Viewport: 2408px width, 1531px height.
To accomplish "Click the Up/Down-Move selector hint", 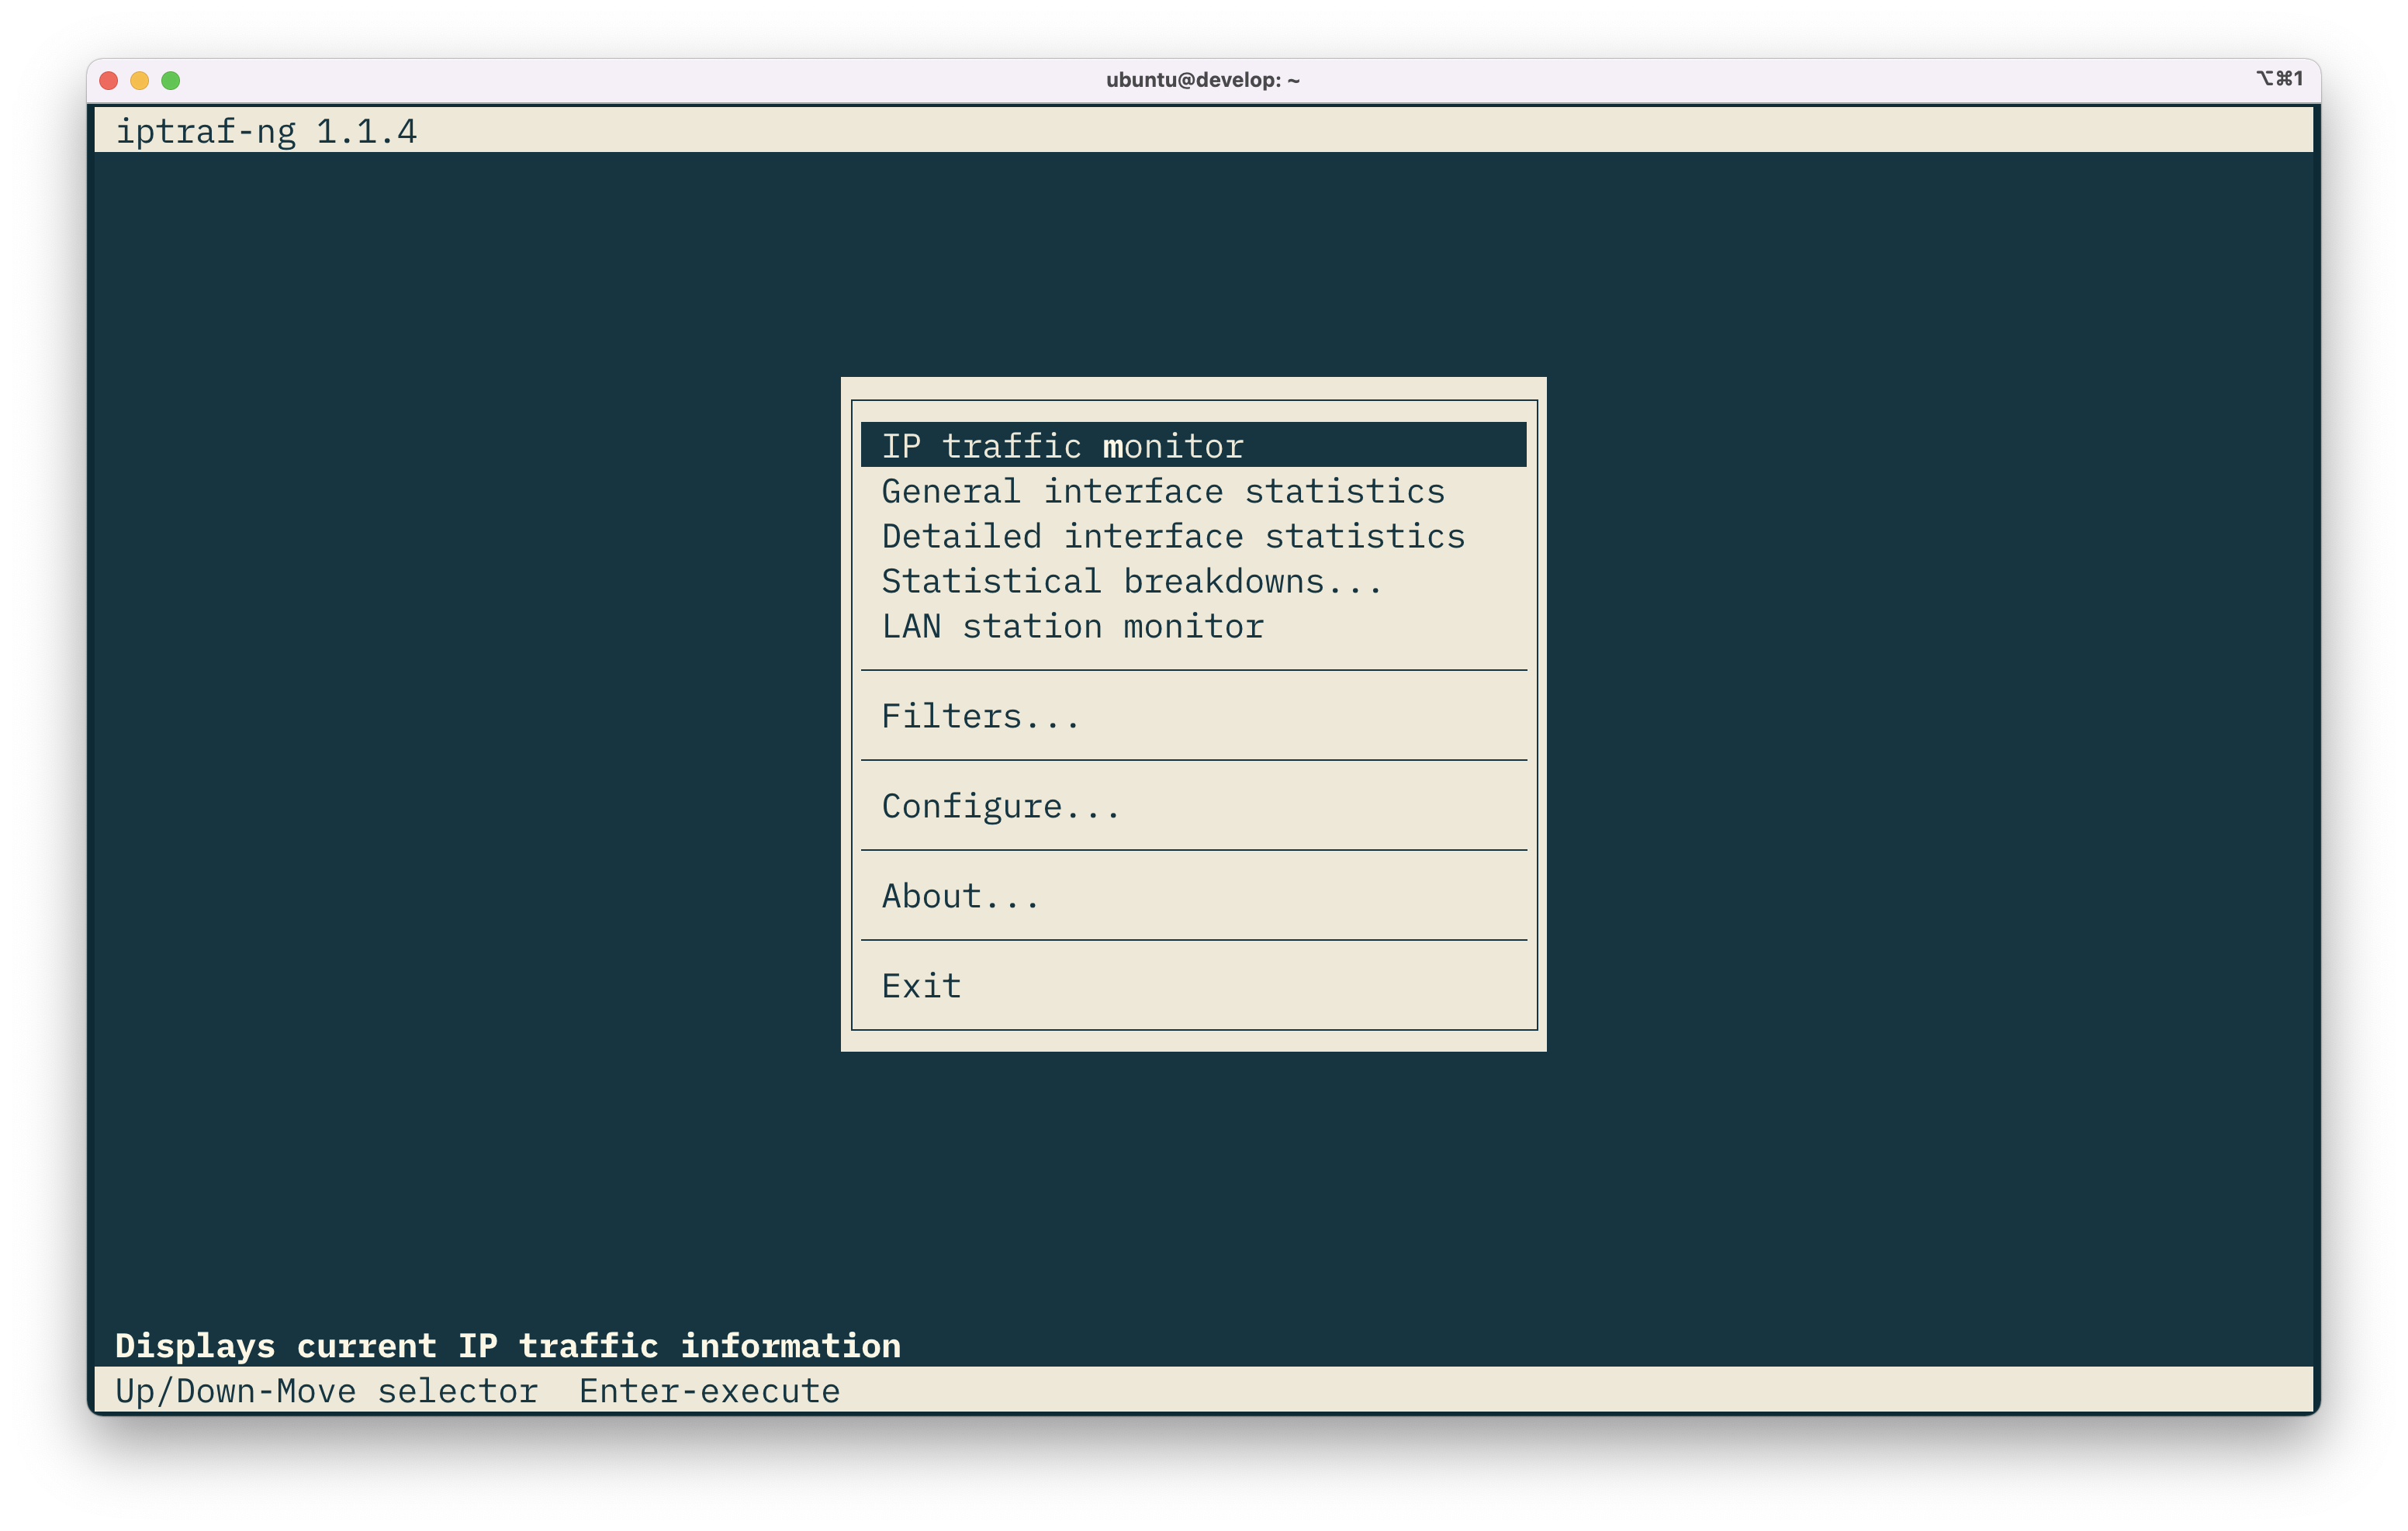I will (x=326, y=1391).
